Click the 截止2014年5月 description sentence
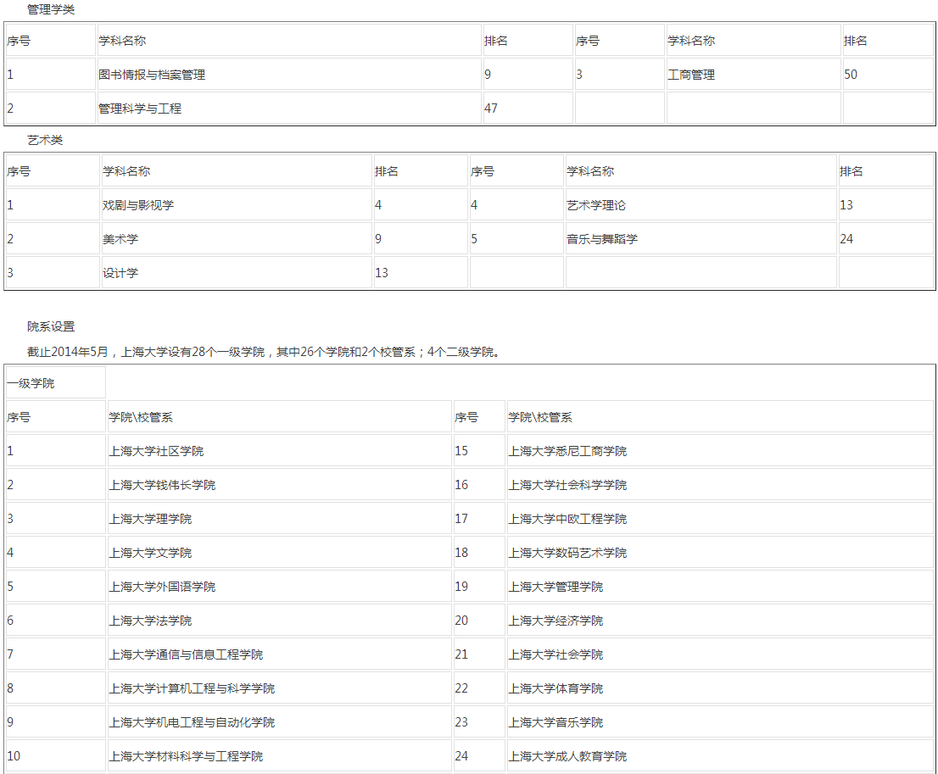The width and height of the screenshot is (938, 774). [x=264, y=352]
